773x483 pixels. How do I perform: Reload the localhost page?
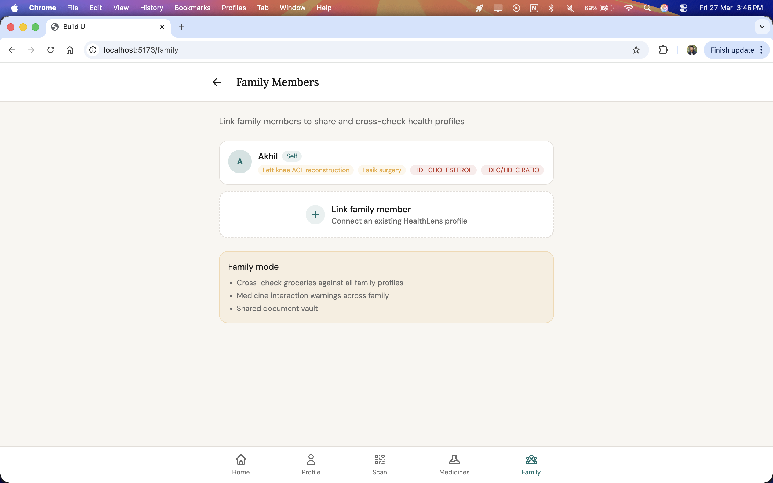tap(50, 50)
